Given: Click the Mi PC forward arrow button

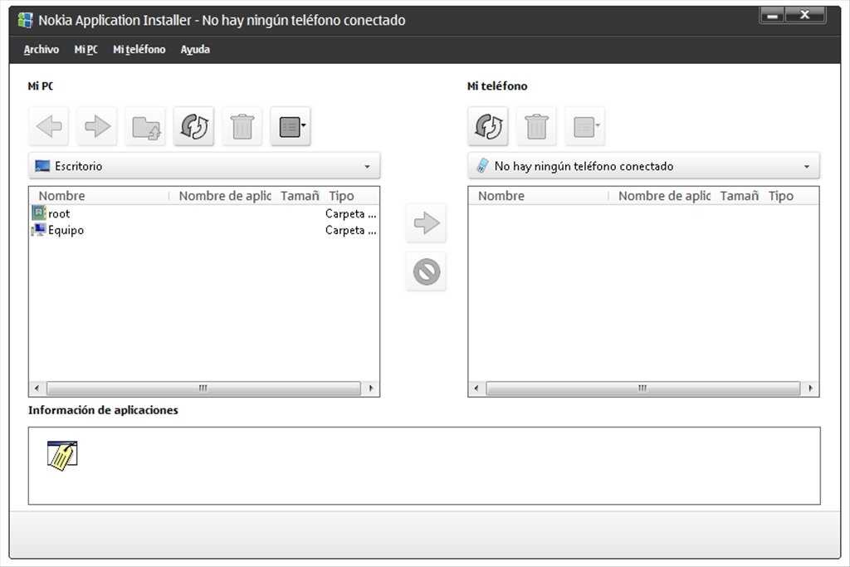Looking at the screenshot, I should tap(97, 126).
